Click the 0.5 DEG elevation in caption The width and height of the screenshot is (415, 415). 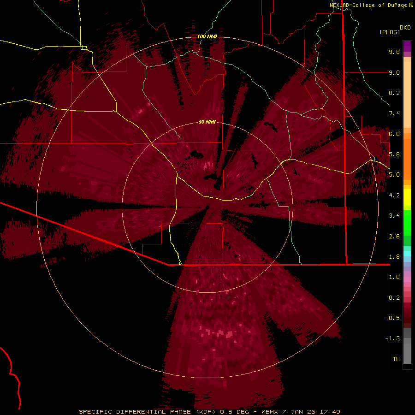tap(236, 412)
